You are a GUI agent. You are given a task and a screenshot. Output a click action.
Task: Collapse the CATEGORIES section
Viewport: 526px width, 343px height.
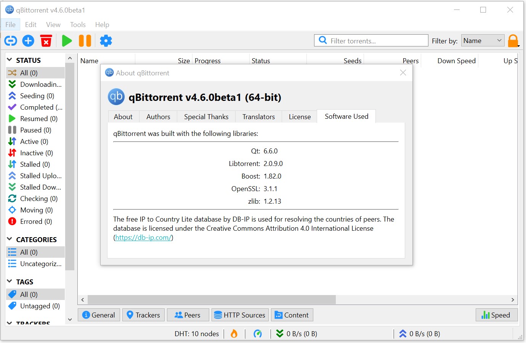[x=8, y=239]
